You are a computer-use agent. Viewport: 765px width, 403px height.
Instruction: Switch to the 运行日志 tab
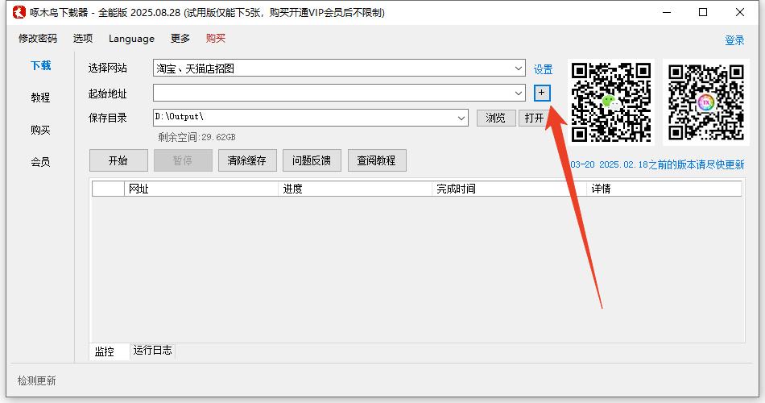point(153,351)
